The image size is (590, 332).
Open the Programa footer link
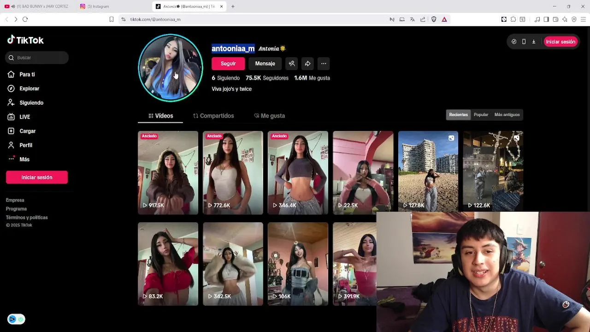(16, 209)
